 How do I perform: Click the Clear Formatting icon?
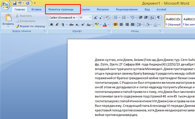(x=107, y=18)
